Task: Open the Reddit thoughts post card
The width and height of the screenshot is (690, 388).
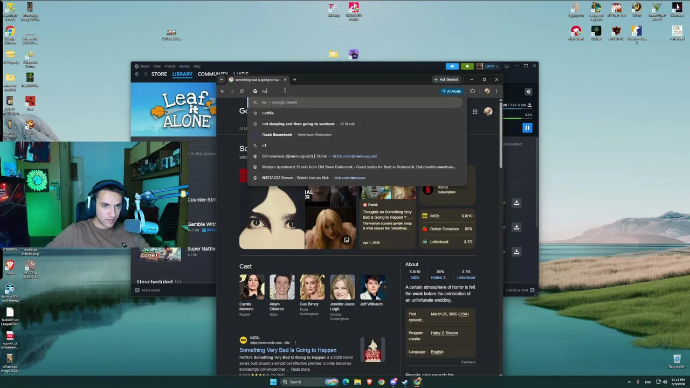Action: coord(388,217)
